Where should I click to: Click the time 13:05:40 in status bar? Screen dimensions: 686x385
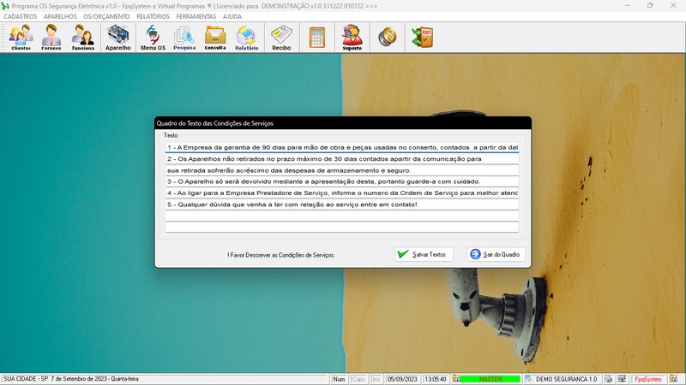tap(436, 379)
